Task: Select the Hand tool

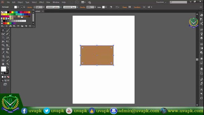Action: coord(3,64)
